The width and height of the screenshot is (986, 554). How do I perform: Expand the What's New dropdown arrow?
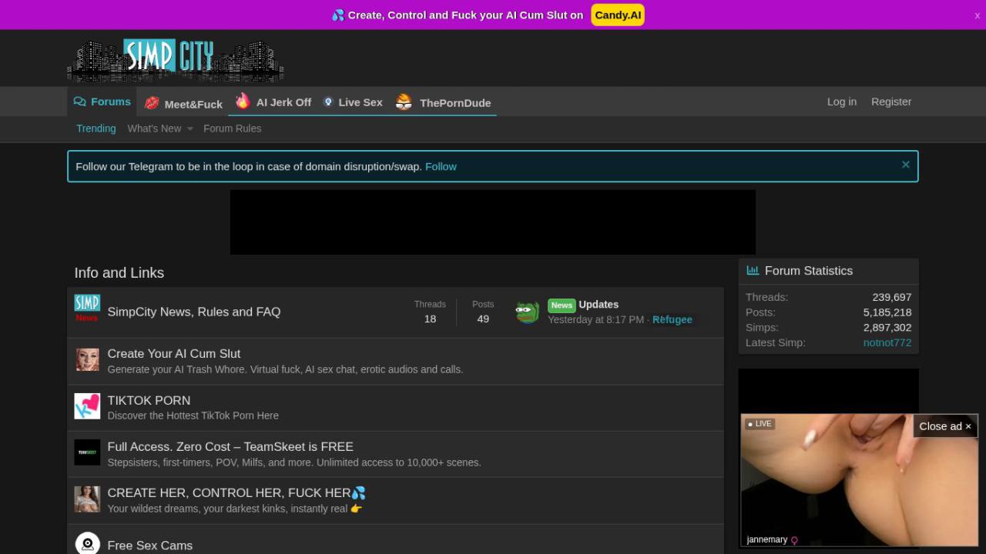[190, 128]
